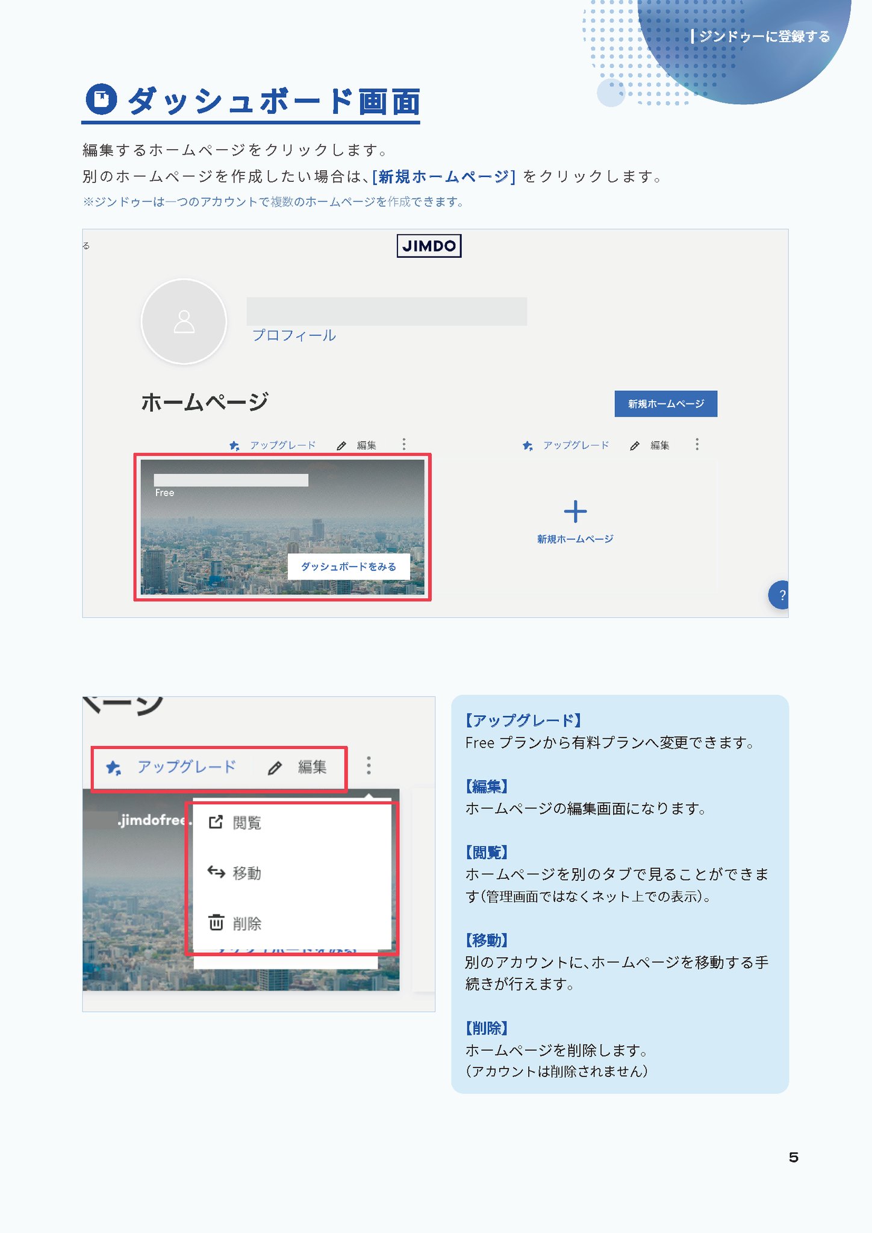Click the ダッシュボードをみる button
Screen dimensions: 872x1233
point(349,567)
